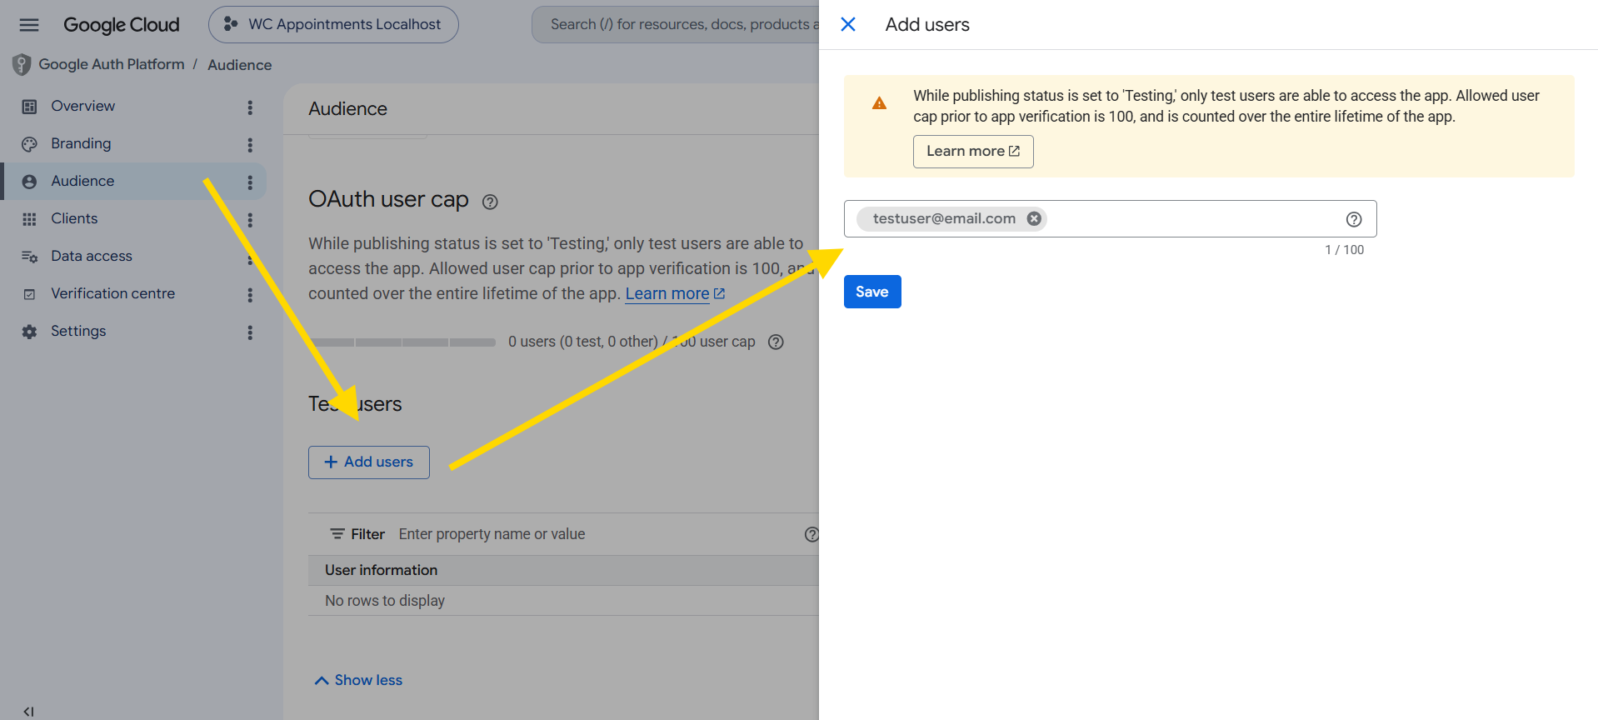Open more options for Audience
This screenshot has width=1598, height=720.
tap(250, 182)
